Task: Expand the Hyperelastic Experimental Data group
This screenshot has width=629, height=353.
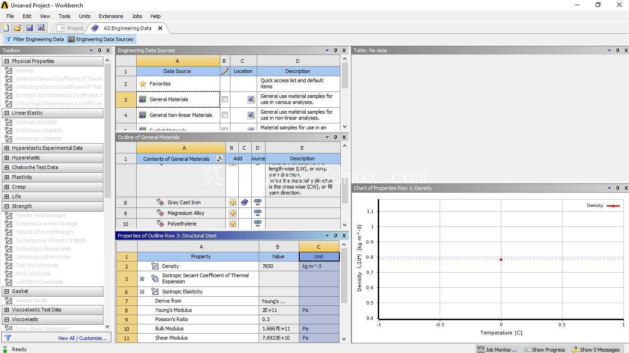Action: pos(6,148)
